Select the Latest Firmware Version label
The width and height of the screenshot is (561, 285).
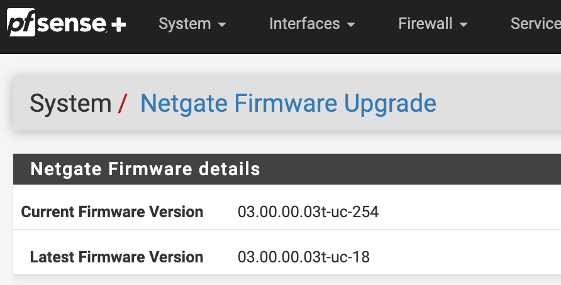tap(116, 257)
